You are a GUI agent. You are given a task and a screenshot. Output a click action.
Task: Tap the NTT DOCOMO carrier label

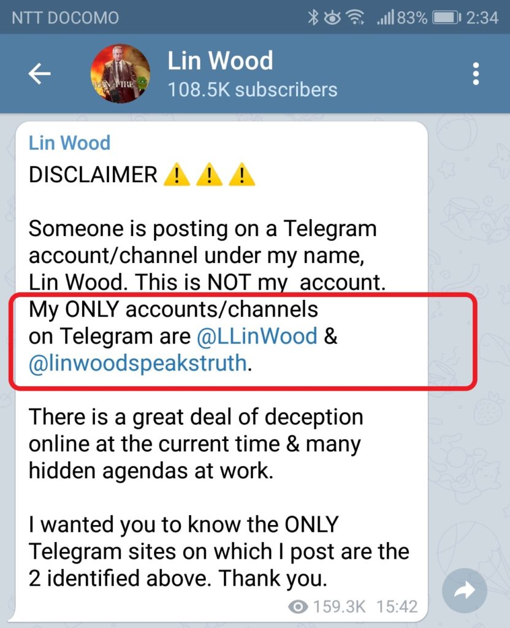(x=65, y=18)
